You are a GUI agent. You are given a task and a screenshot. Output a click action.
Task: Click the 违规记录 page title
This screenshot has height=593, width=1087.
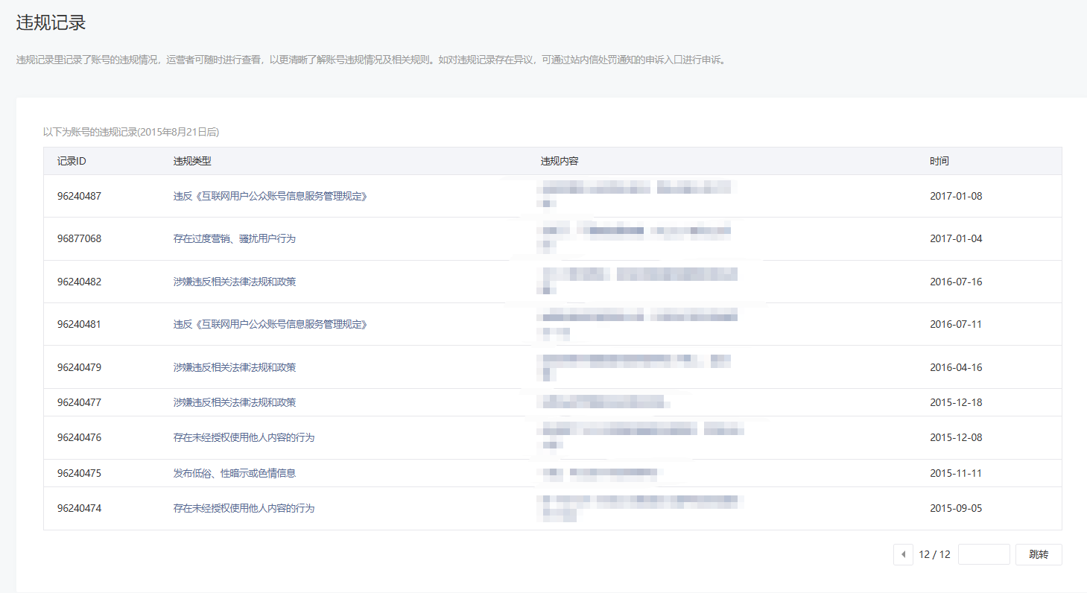point(51,22)
